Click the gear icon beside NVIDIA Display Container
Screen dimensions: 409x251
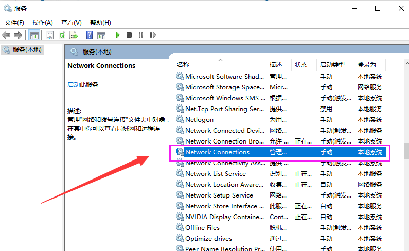click(180, 217)
